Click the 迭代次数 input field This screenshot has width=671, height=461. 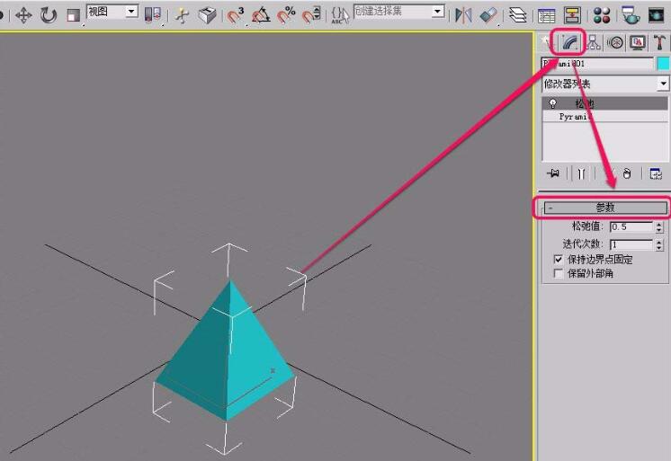(631, 244)
